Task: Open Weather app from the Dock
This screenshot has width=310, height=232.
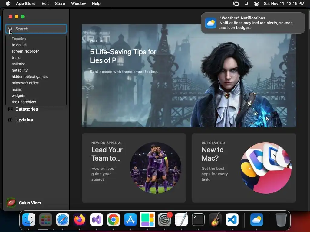Action: click(257, 220)
